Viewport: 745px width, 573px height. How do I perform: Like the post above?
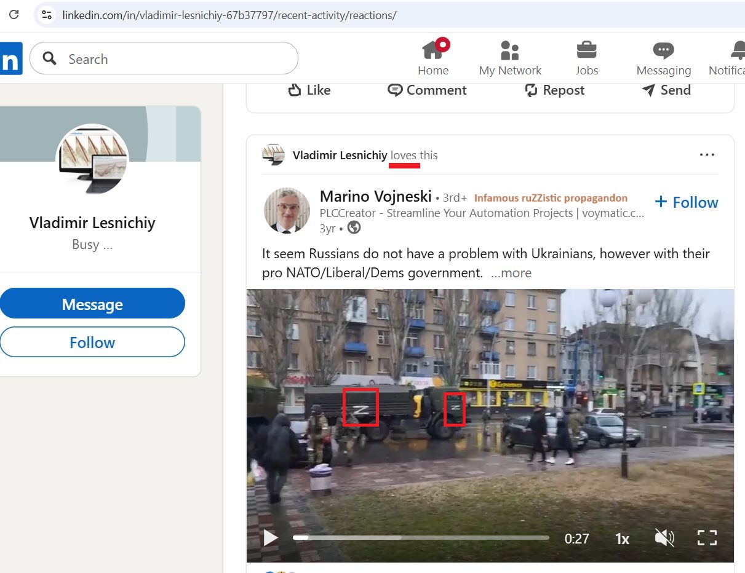309,90
